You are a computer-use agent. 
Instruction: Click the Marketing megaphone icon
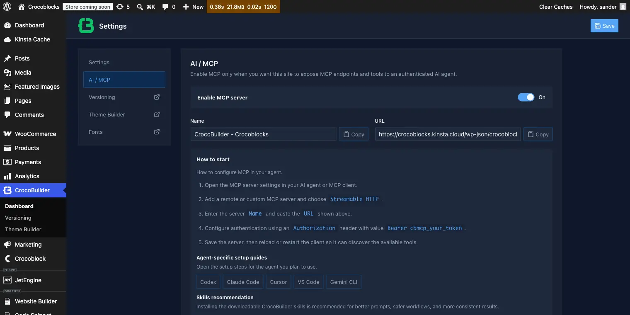(7, 245)
